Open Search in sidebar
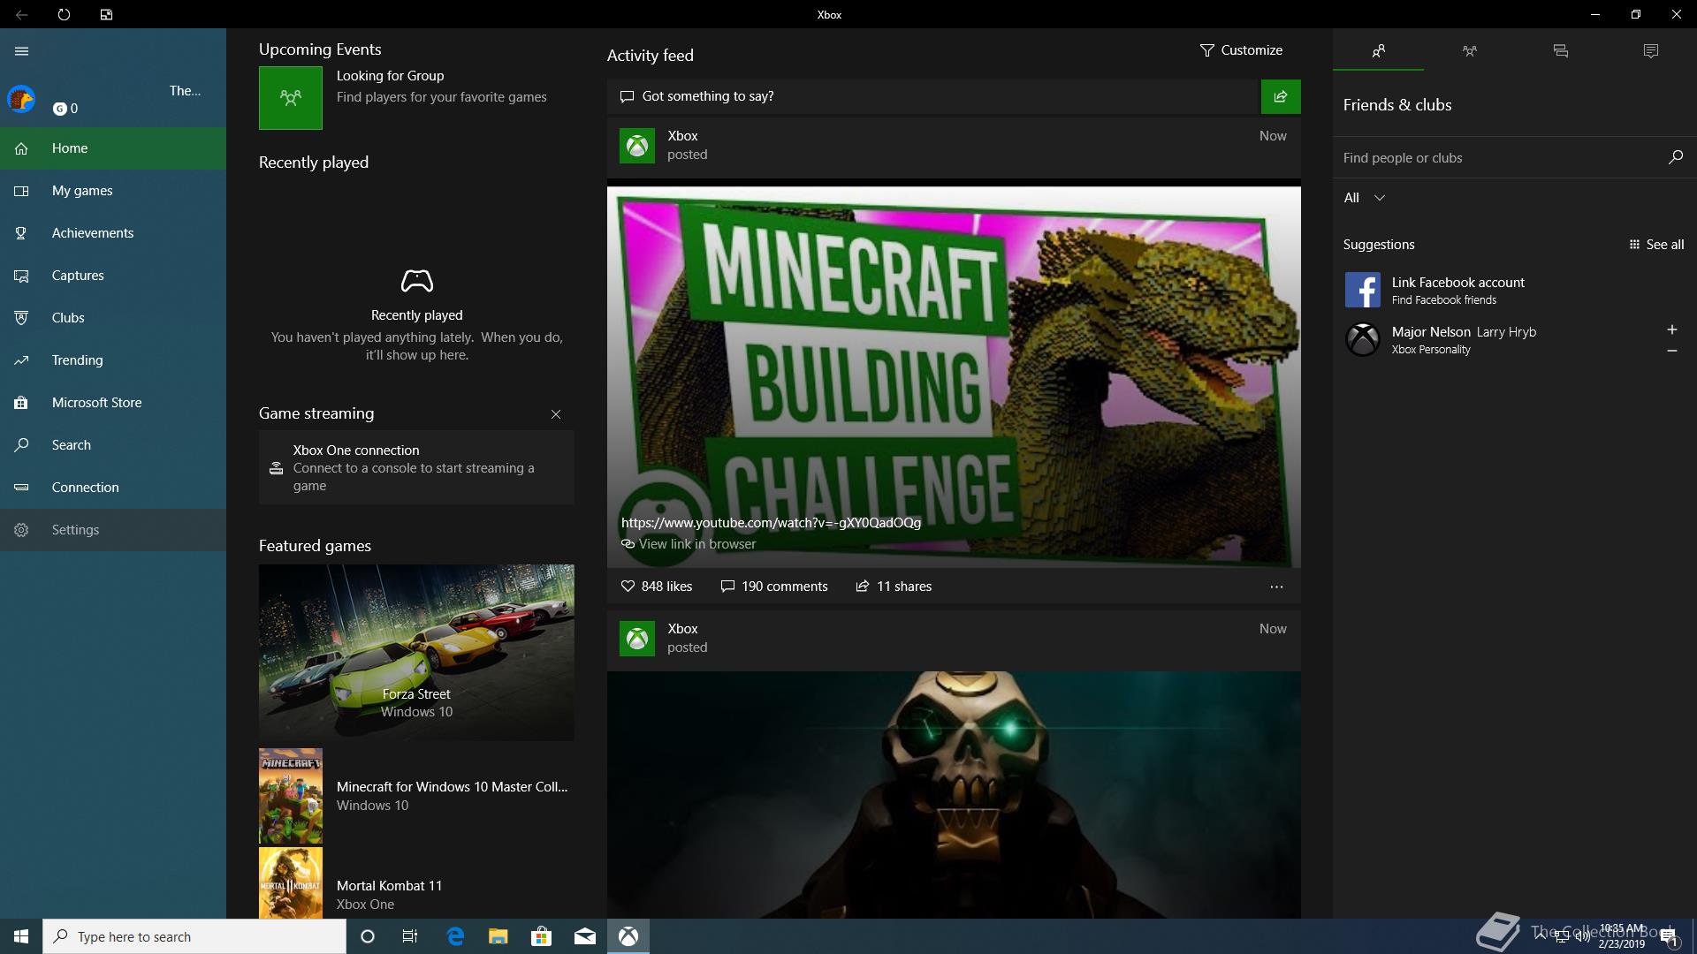 point(113,445)
